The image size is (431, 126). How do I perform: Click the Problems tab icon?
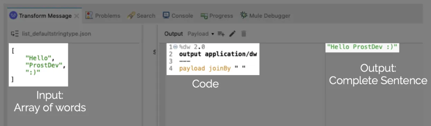click(89, 16)
